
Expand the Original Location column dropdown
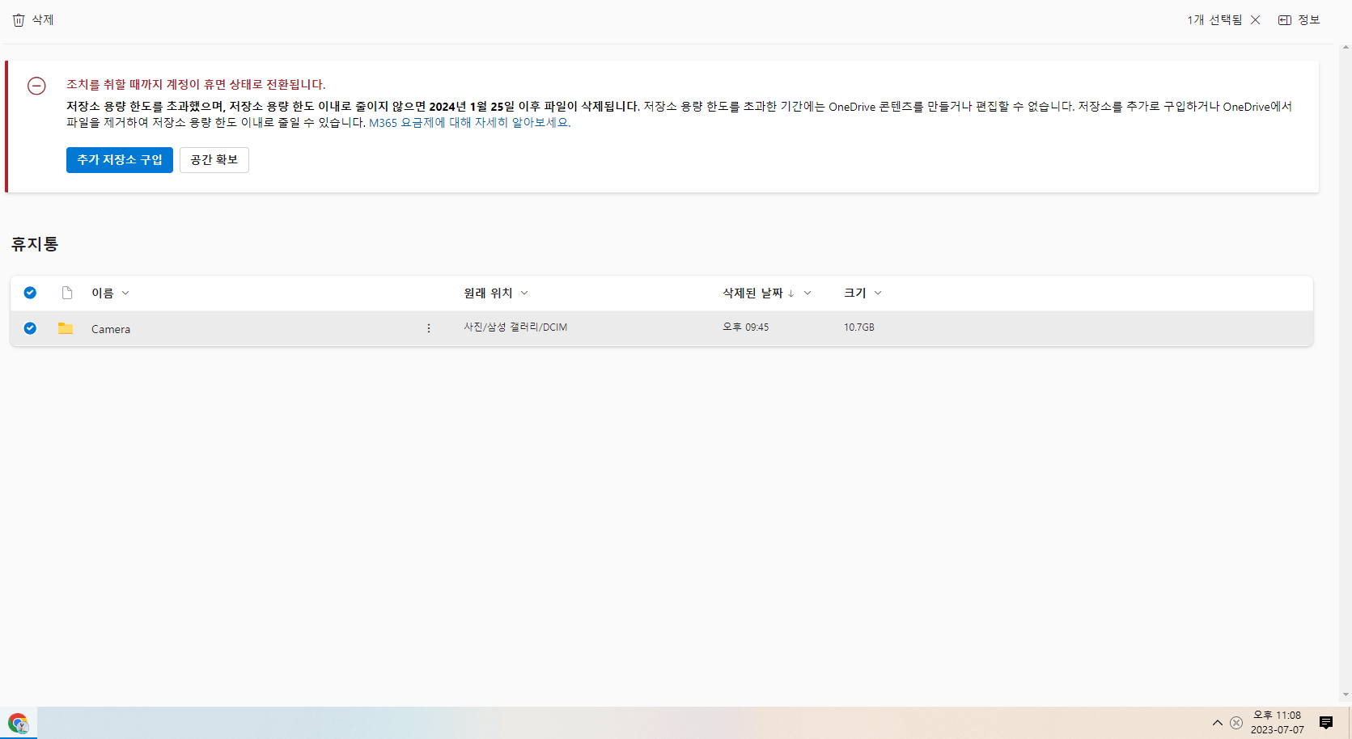(524, 293)
